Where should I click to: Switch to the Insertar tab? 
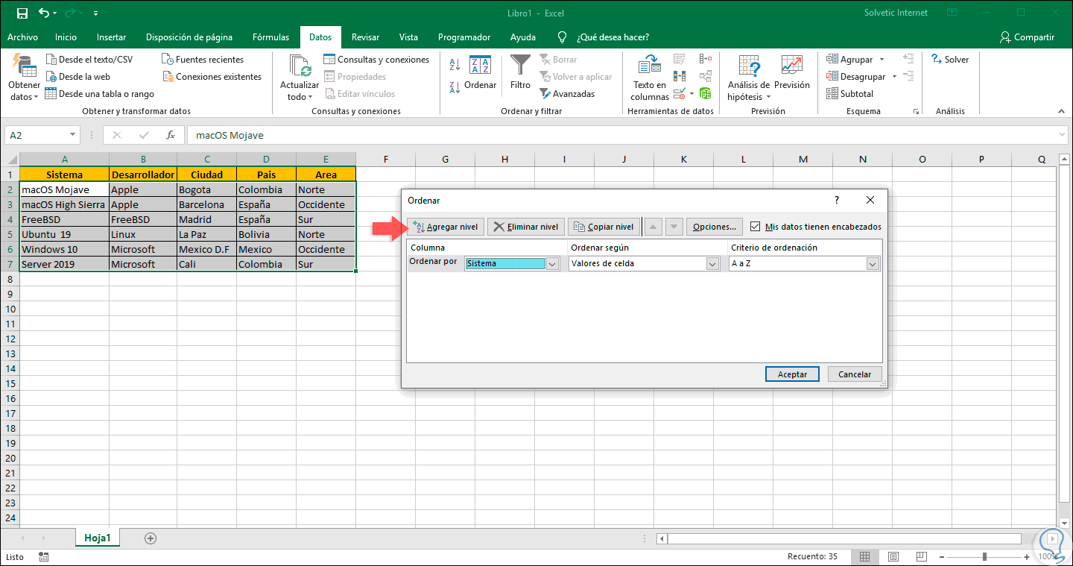(x=111, y=37)
